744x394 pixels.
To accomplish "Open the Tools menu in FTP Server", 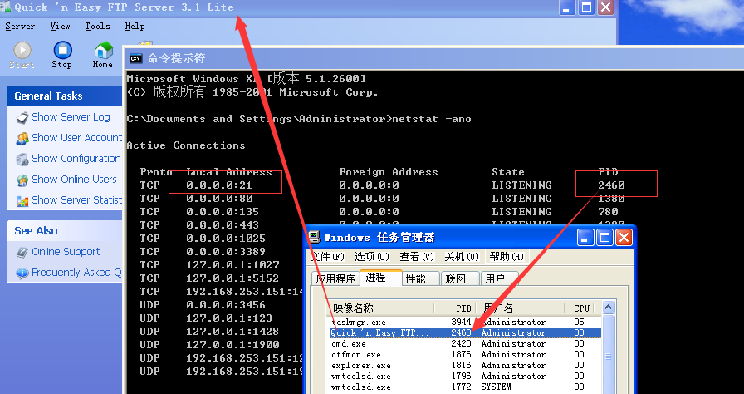I will [x=97, y=27].
